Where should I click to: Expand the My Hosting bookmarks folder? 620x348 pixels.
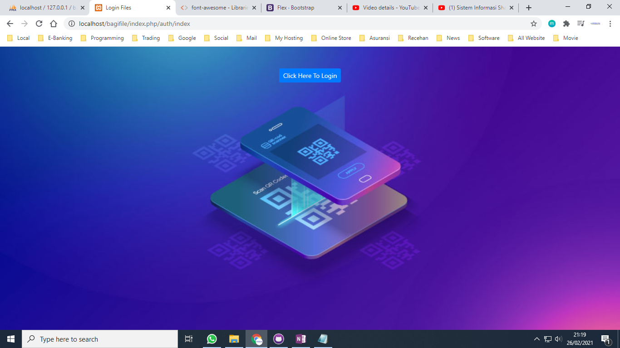tap(284, 38)
